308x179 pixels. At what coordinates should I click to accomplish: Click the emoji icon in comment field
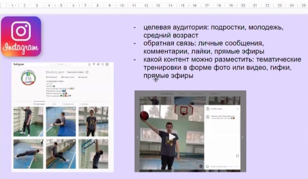click(207, 166)
